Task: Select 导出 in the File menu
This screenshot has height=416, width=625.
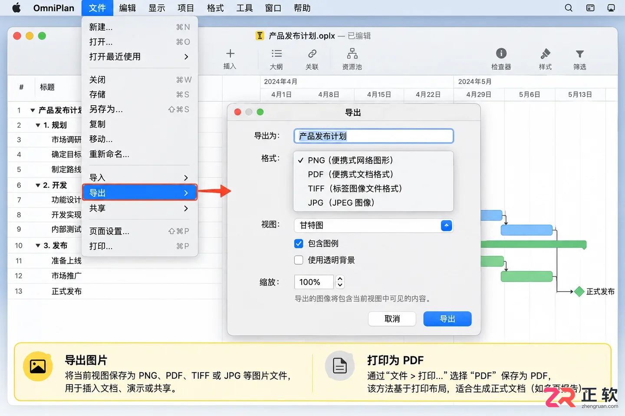Action: (x=140, y=193)
